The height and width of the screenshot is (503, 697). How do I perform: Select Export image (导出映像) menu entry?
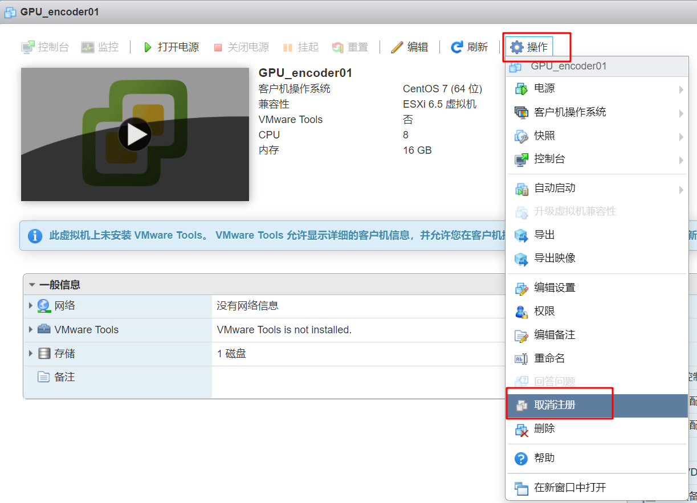point(597,258)
